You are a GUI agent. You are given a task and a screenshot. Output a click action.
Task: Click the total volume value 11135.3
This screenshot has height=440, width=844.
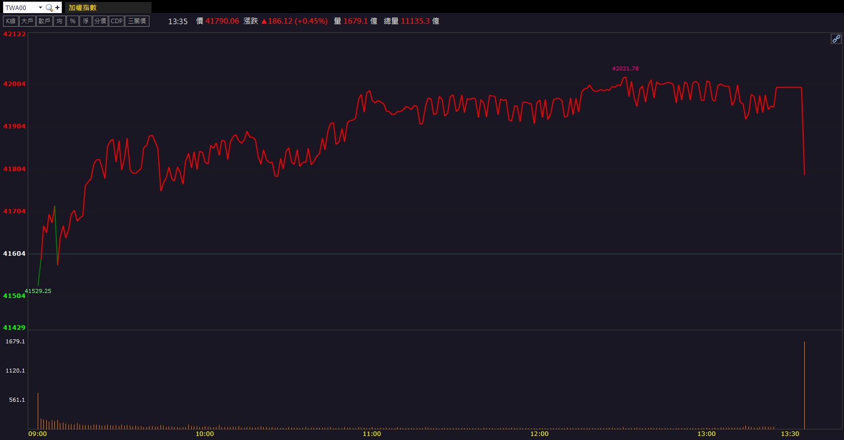click(x=415, y=21)
